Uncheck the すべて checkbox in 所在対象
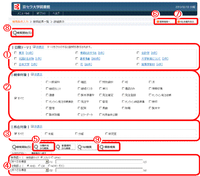The image size is (200, 176). pos(16,133)
